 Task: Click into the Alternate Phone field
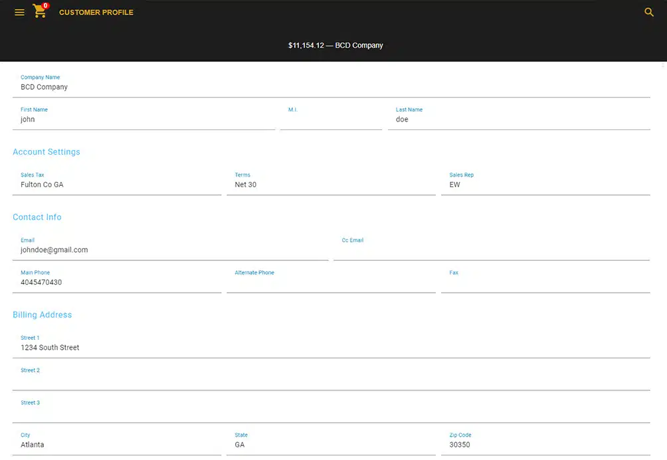[331, 283]
